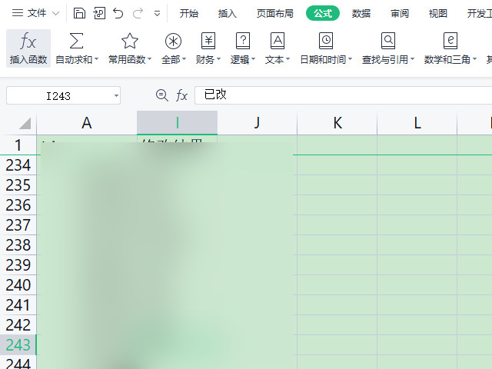Switch to the 页面布局 tab
The image size is (492, 369).
pos(275,14)
